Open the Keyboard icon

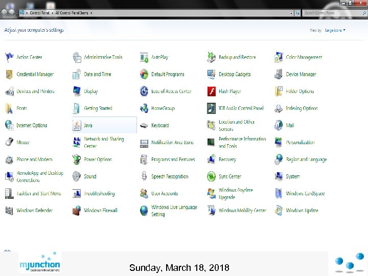[144, 125]
